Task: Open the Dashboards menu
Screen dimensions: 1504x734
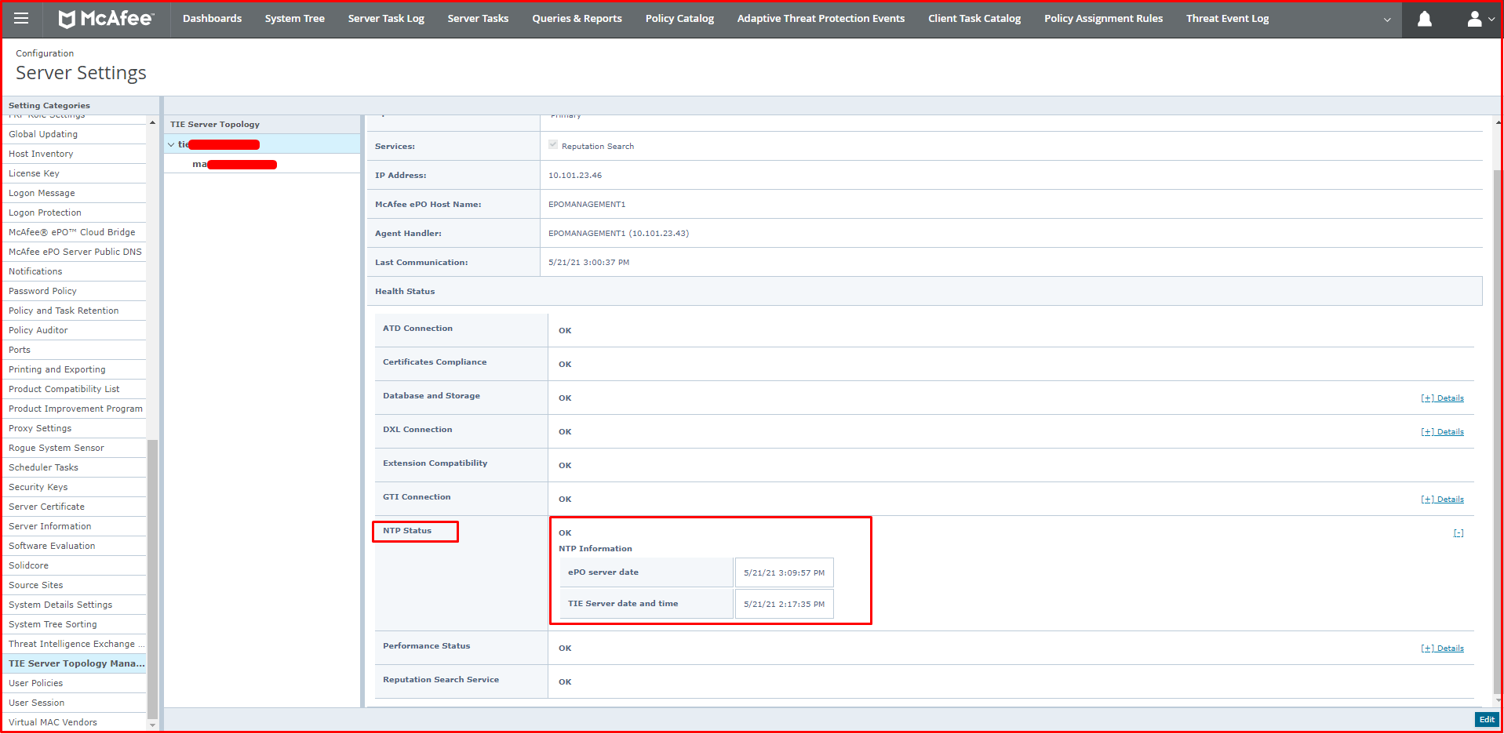Action: point(212,18)
